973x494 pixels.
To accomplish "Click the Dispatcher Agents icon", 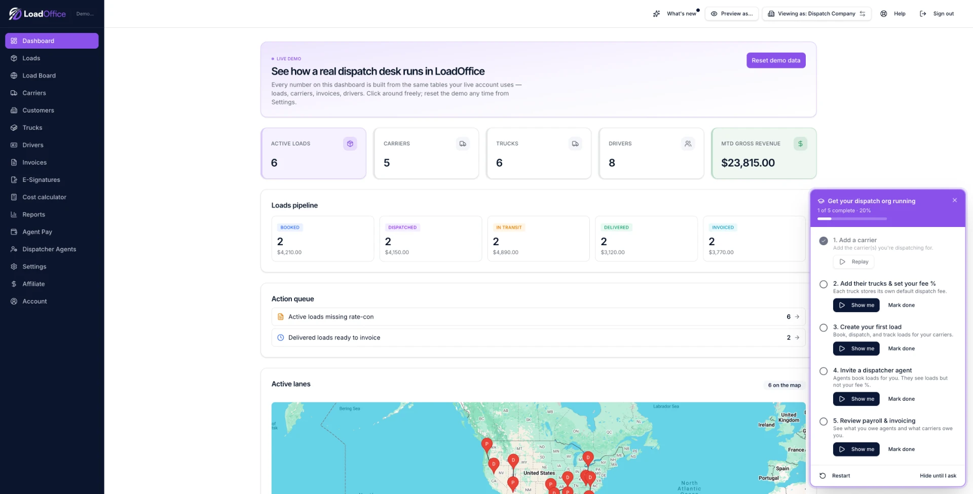I will click(14, 249).
